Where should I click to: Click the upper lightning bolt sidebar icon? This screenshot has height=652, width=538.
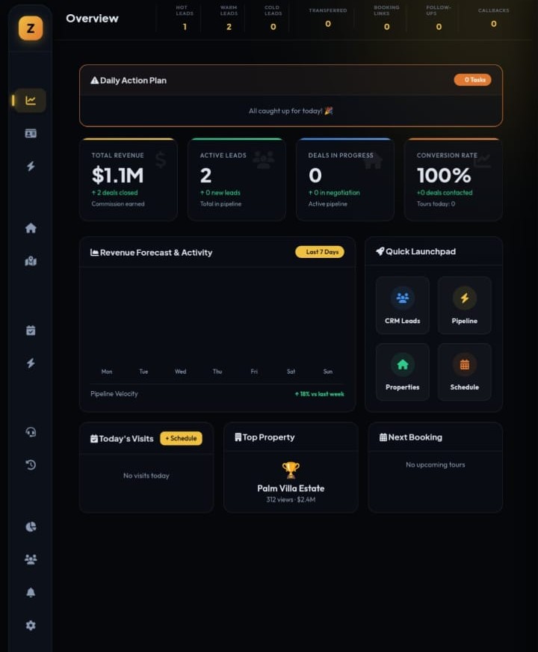31,166
